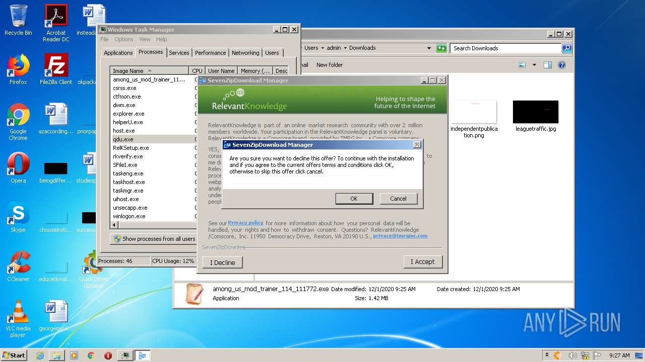The width and height of the screenshot is (645, 362).
Task: Click the I Accept button
Action: click(423, 261)
